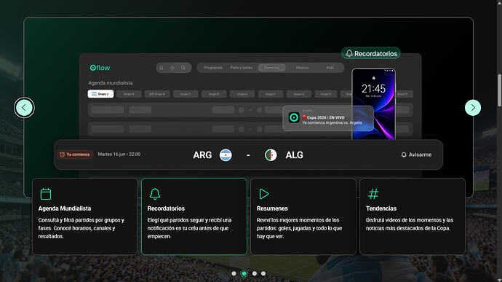
Task: Select the Grupo D filter chip
Action: 214,94
